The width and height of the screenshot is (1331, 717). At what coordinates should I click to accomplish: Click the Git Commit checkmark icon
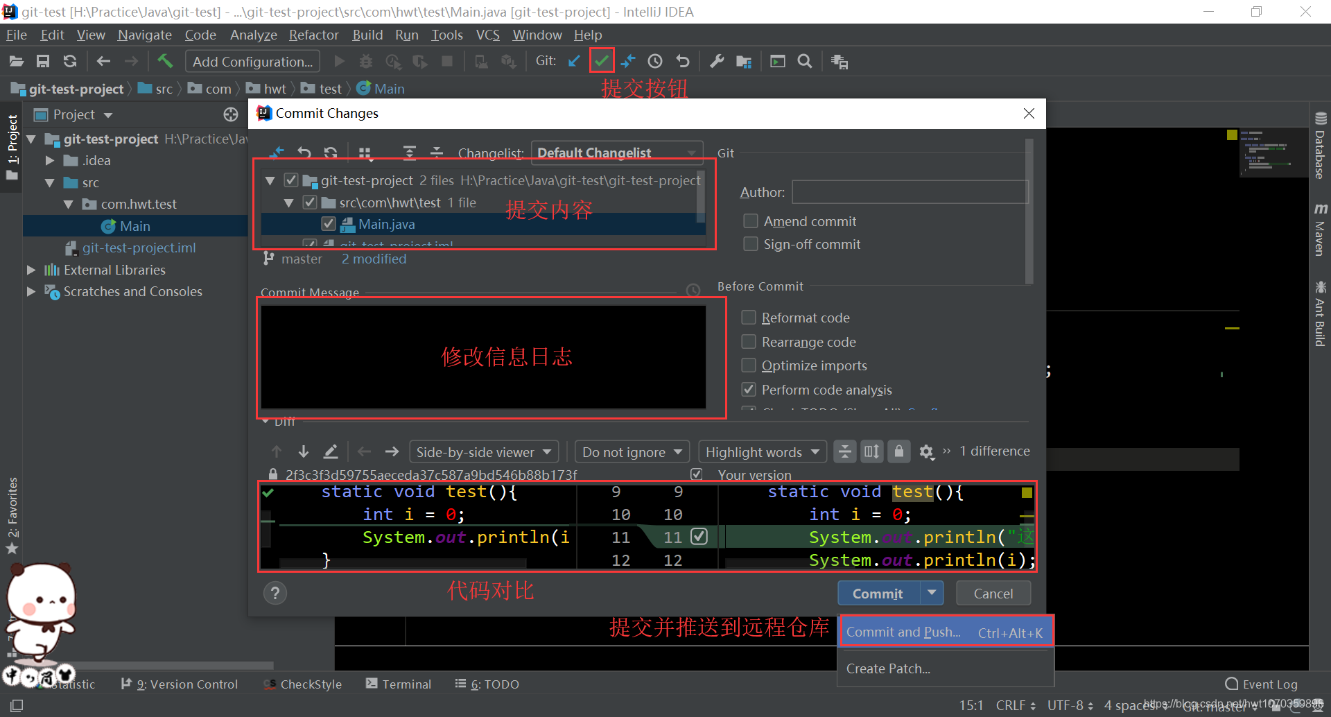[602, 61]
